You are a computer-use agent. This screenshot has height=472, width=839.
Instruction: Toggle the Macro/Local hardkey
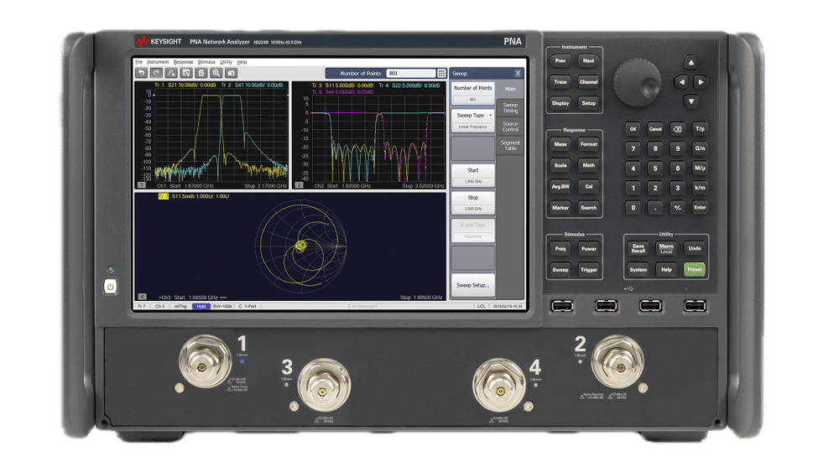pyautogui.click(x=666, y=248)
